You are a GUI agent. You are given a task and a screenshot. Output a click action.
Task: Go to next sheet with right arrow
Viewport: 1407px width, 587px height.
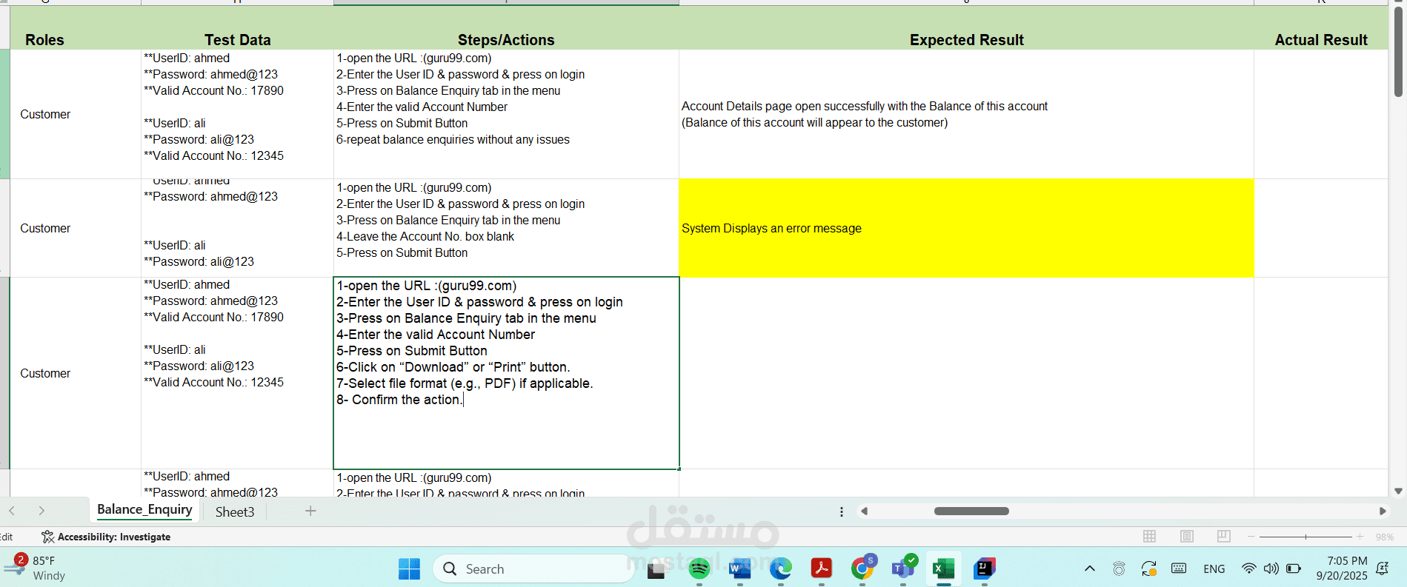[41, 511]
